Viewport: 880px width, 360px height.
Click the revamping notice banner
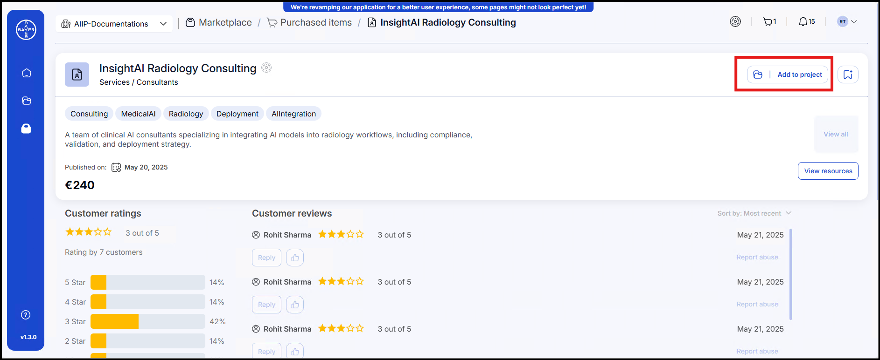coord(438,7)
